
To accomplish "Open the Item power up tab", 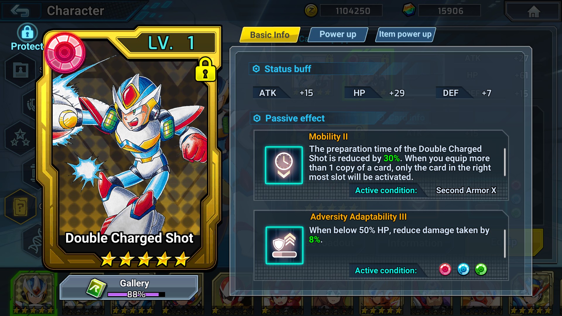I will tap(405, 35).
